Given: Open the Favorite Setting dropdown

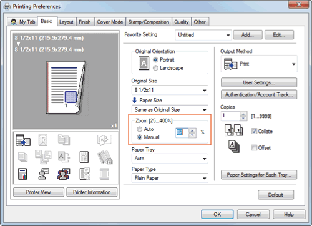Looking at the screenshot, I should coord(203,35).
